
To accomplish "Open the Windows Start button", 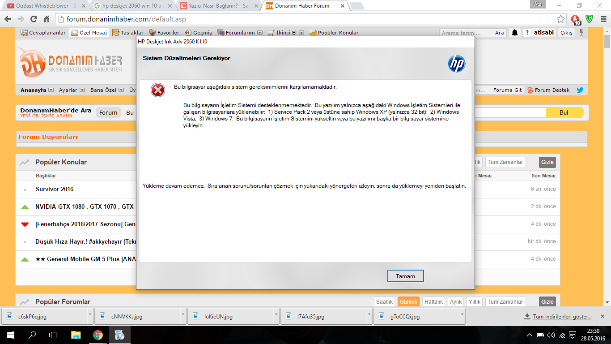I will 11,335.
